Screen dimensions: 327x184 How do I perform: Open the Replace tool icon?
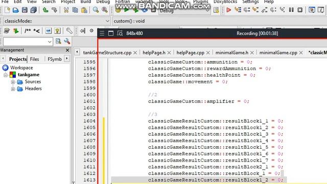coord(105,10)
